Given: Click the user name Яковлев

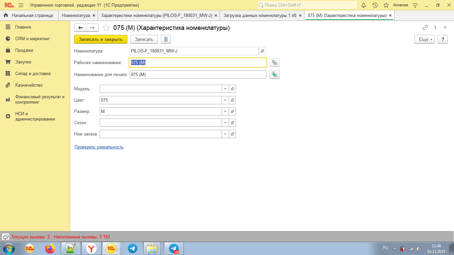Looking at the screenshot, I should 400,5.
